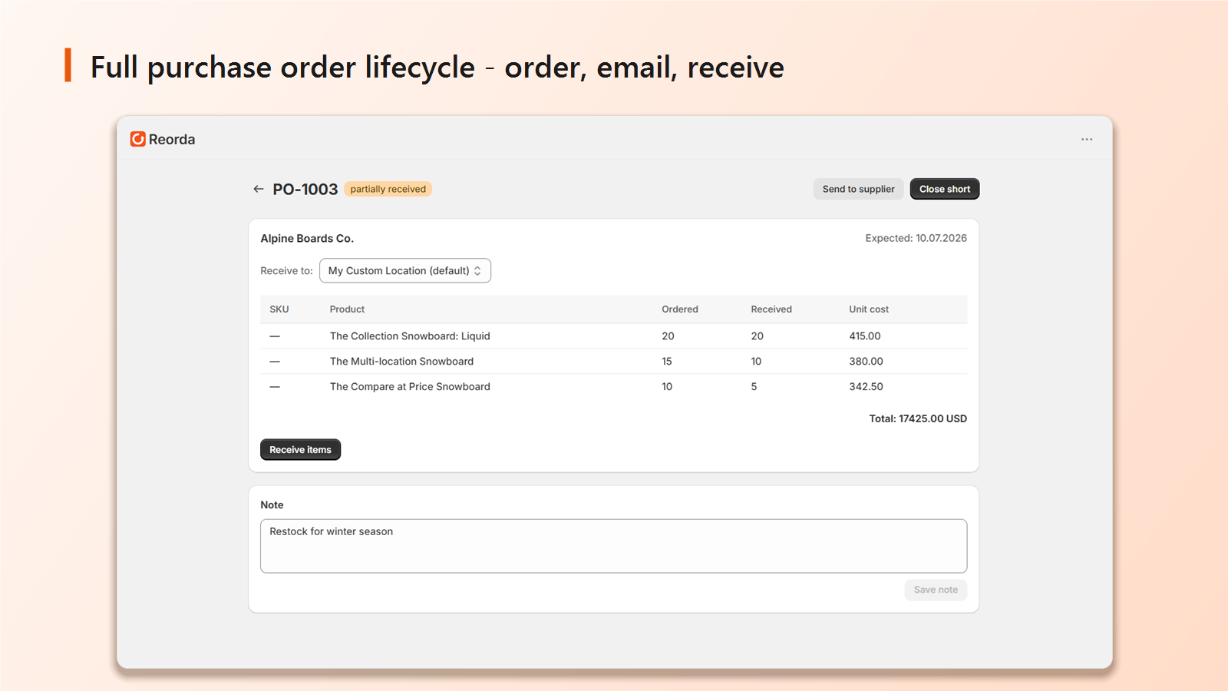The width and height of the screenshot is (1228, 691).
Task: Click inside the Note text field
Action: coord(613,546)
